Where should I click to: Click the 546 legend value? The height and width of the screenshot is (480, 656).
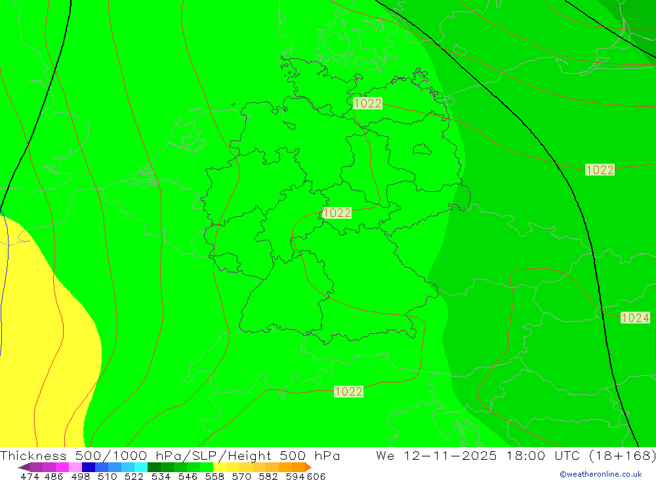(188, 477)
